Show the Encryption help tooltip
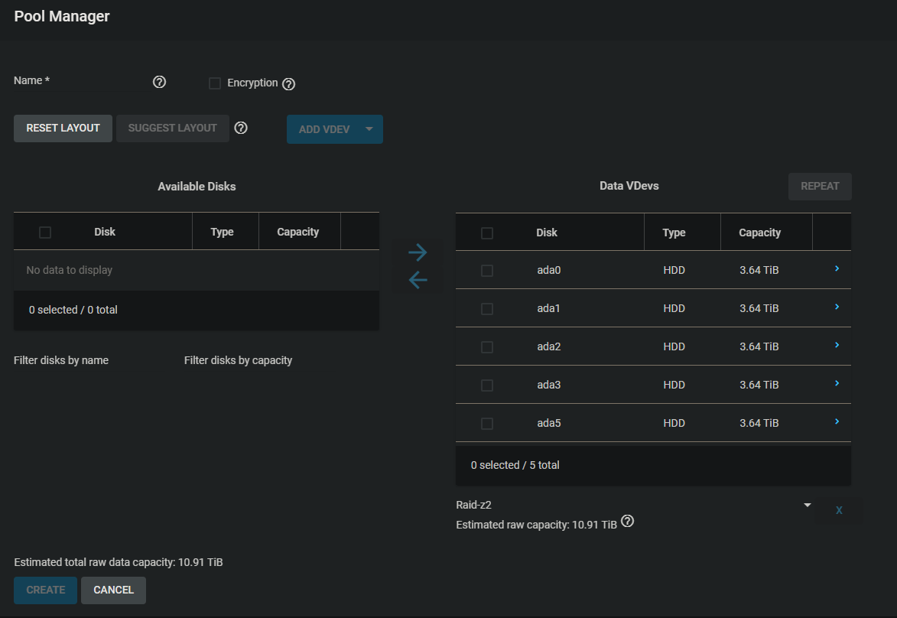The image size is (897, 618). tap(289, 84)
